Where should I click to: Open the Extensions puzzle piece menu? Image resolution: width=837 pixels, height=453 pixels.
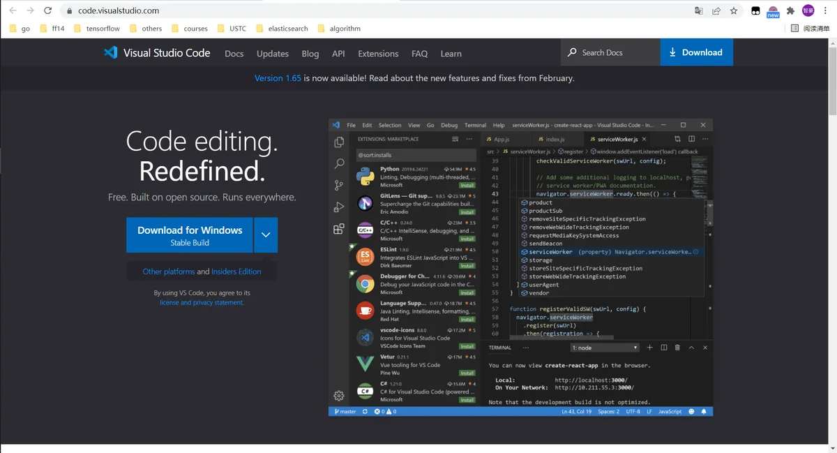coord(790,11)
